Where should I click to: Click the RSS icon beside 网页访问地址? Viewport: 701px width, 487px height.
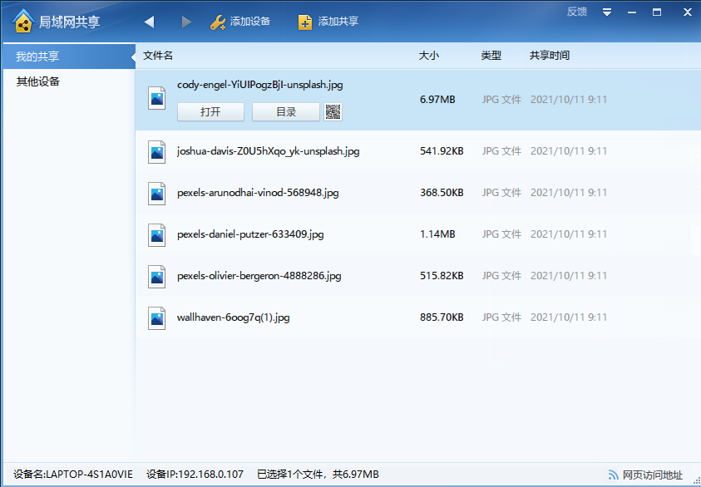click(614, 475)
